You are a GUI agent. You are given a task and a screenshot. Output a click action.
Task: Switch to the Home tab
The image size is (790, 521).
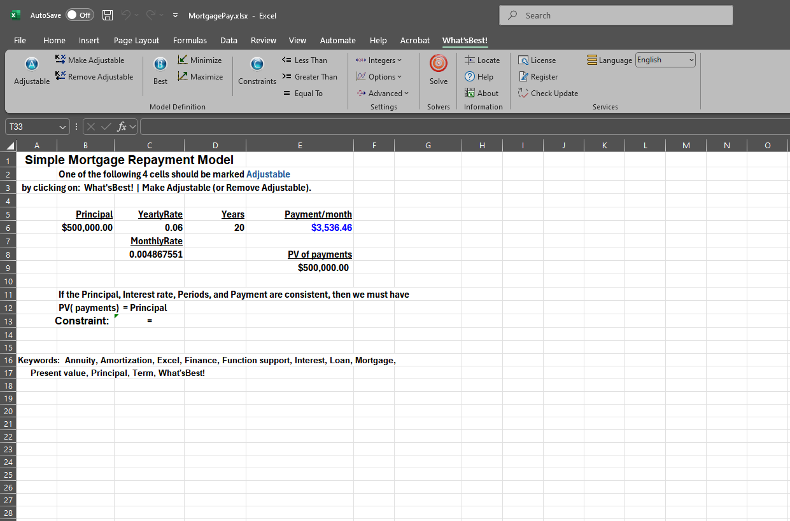[54, 40]
